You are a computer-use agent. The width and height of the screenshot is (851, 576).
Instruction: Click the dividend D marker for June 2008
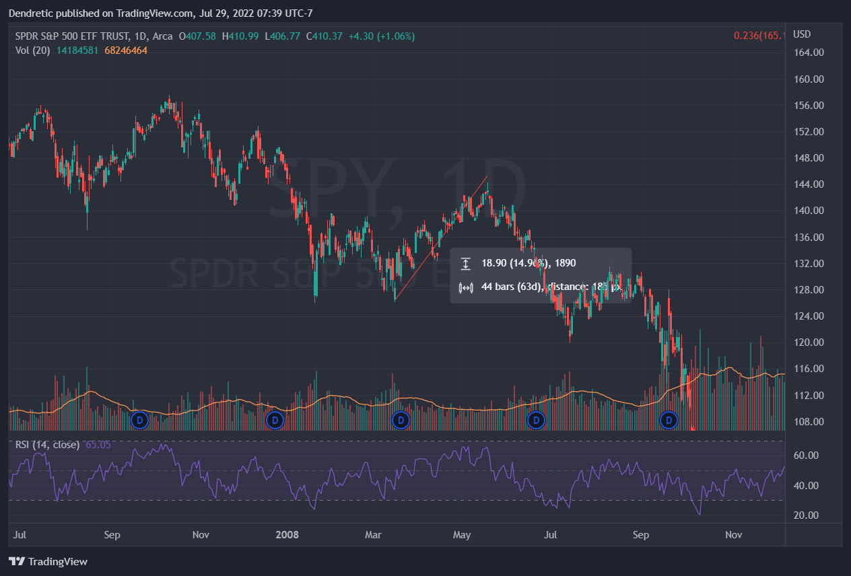click(x=536, y=421)
